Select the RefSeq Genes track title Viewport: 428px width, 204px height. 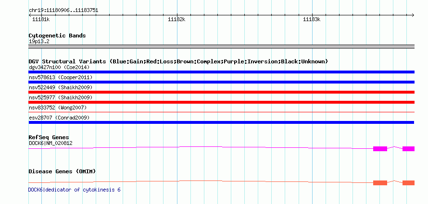(x=49, y=137)
